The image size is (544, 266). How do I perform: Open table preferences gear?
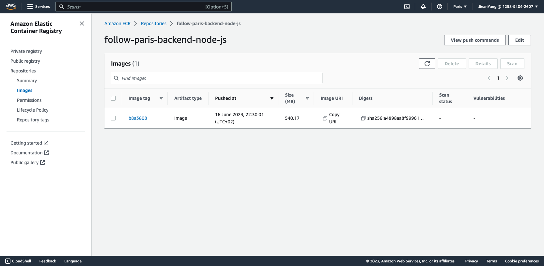pyautogui.click(x=520, y=78)
